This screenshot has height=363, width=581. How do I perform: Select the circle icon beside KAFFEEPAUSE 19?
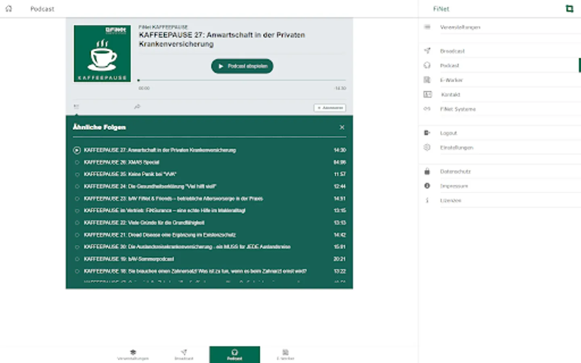(x=77, y=259)
